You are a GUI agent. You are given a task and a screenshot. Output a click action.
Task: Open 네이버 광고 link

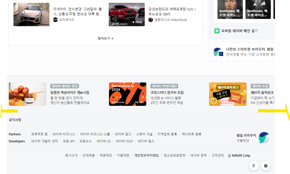(123, 134)
